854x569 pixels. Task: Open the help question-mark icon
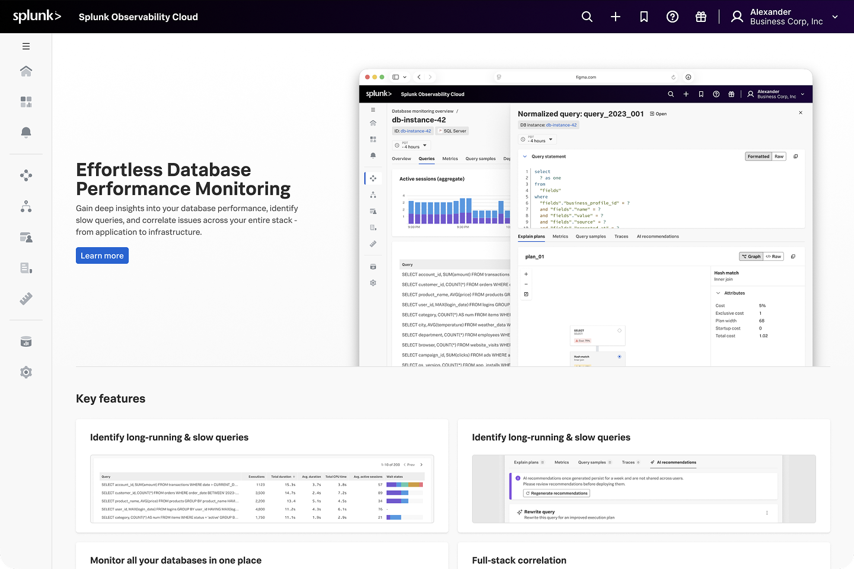tap(672, 17)
